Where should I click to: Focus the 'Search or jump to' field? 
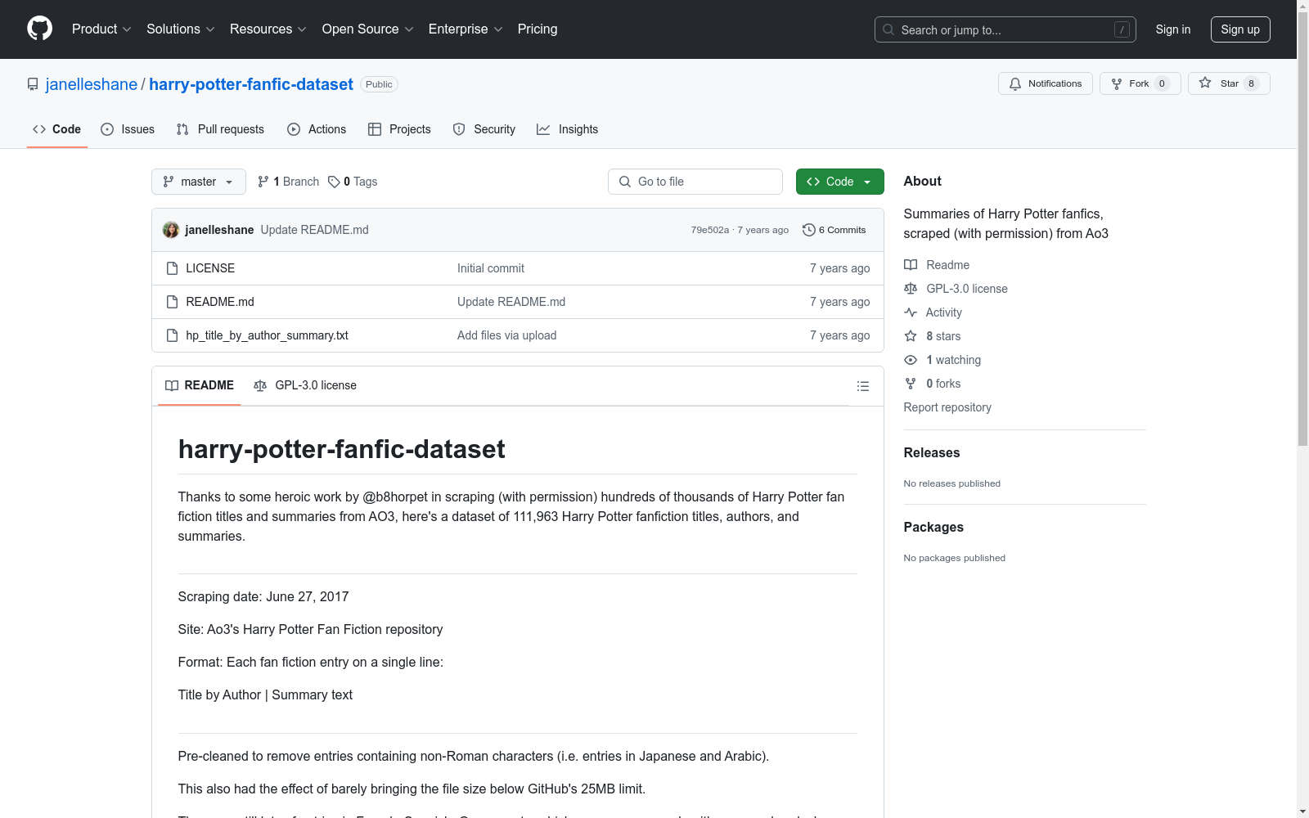(1005, 29)
